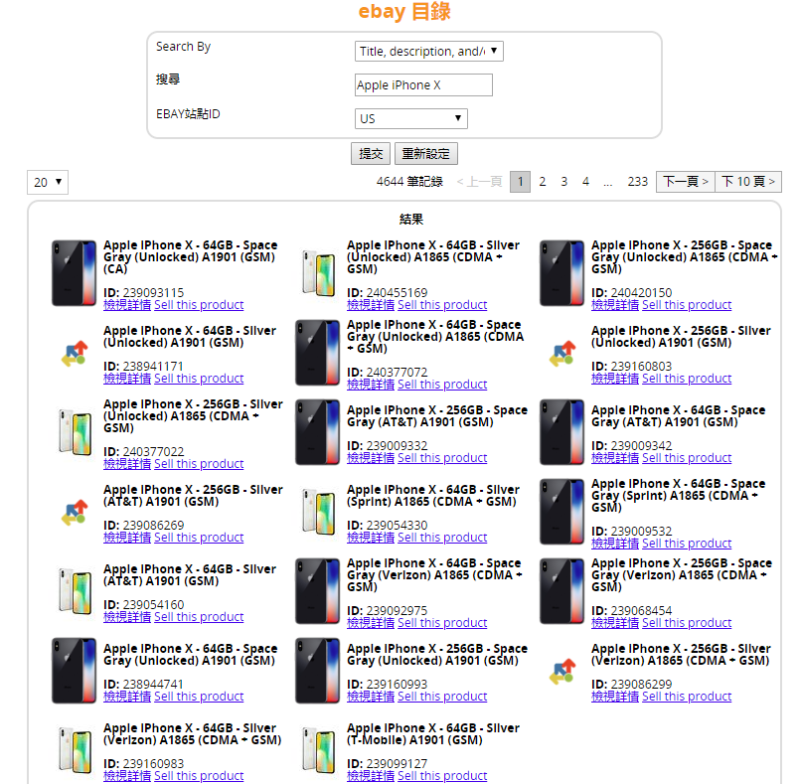The image size is (801, 784).
Task: Select phone image for product ID 239092975
Action: pos(318,591)
